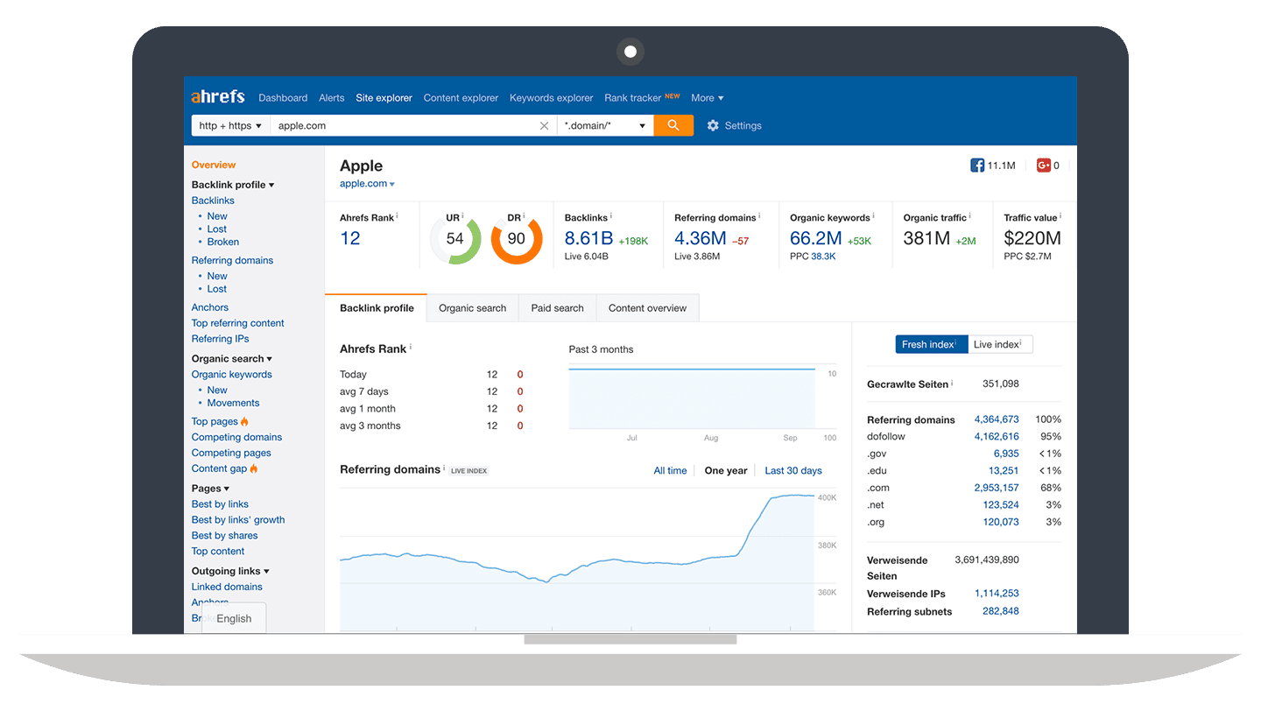Open the Competing domains link
Screen dimensions: 1261x711
tap(237, 437)
